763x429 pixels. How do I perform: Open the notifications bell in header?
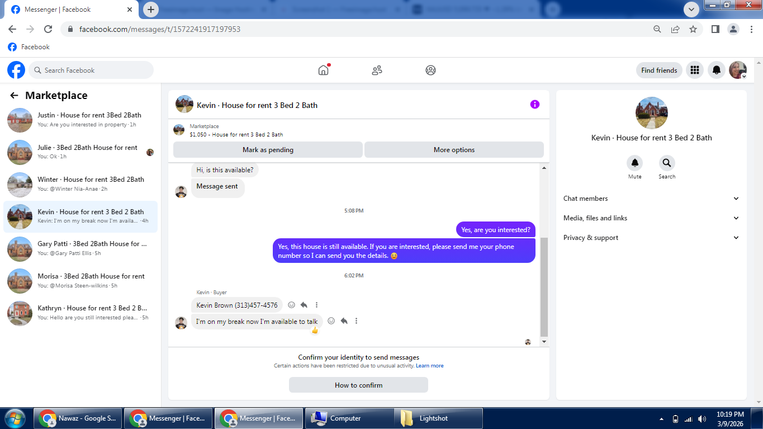coord(716,70)
